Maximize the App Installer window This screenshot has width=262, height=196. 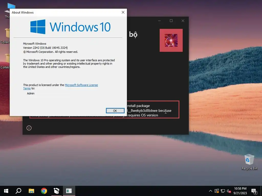point(171,21)
